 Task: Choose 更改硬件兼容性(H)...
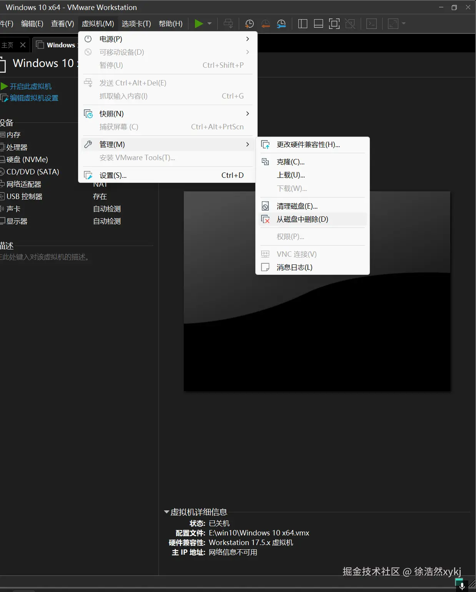313,145
